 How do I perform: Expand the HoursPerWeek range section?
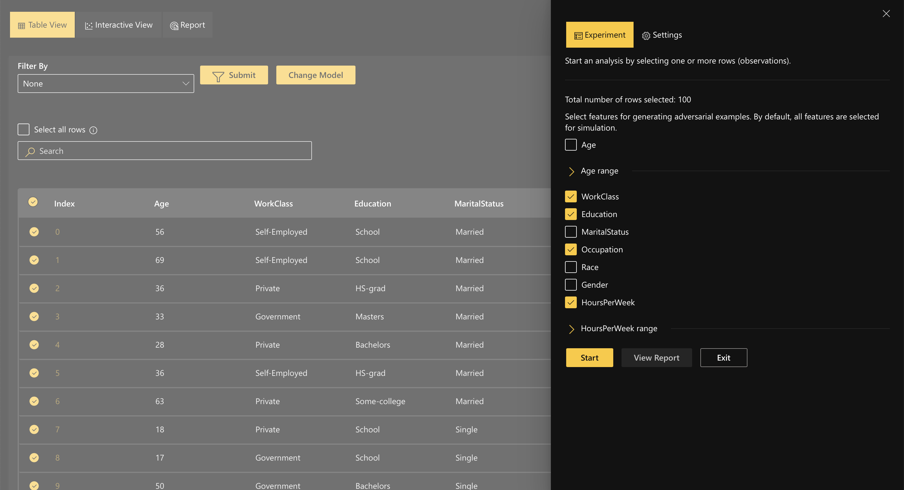click(x=571, y=329)
